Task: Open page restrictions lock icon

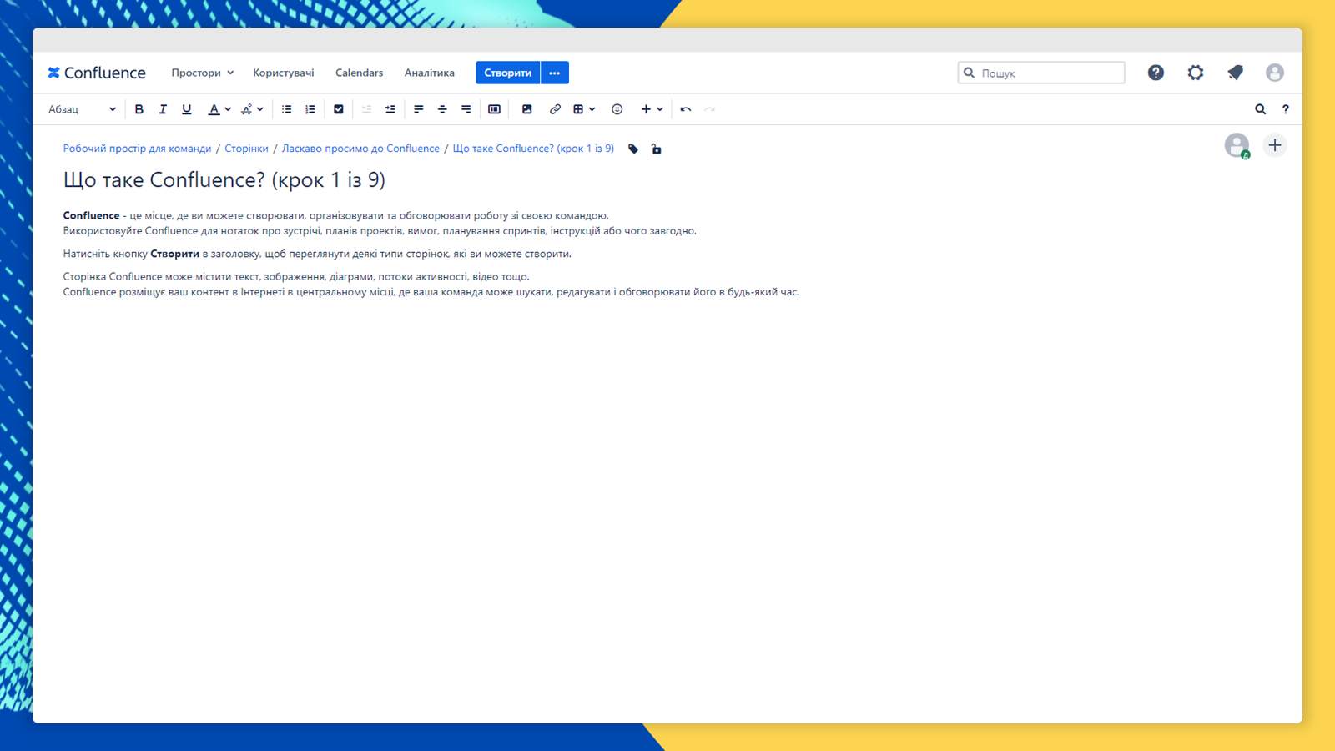Action: pyautogui.click(x=657, y=149)
